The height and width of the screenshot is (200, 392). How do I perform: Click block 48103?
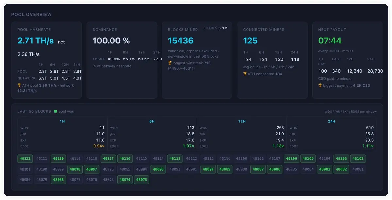[x=341, y=158]
